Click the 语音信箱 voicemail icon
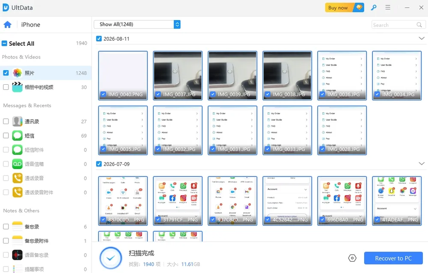 tap(17, 164)
